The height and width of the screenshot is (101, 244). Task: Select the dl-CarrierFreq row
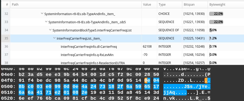click(122, 47)
